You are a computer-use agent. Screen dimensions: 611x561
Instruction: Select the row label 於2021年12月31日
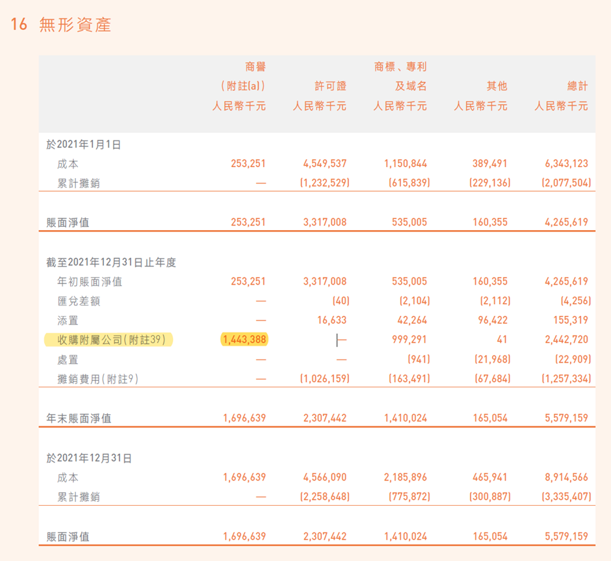tap(89, 458)
